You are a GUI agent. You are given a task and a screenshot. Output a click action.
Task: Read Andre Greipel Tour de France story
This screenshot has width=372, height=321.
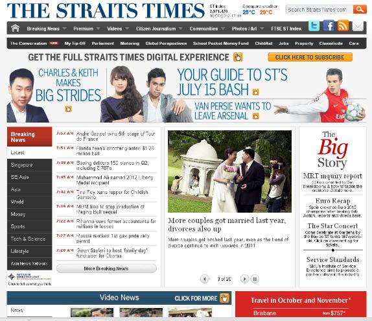click(x=115, y=136)
